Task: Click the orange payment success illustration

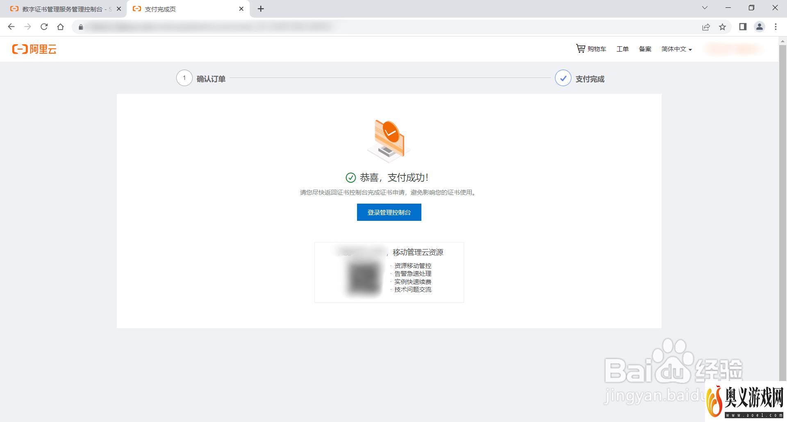Action: [x=389, y=141]
